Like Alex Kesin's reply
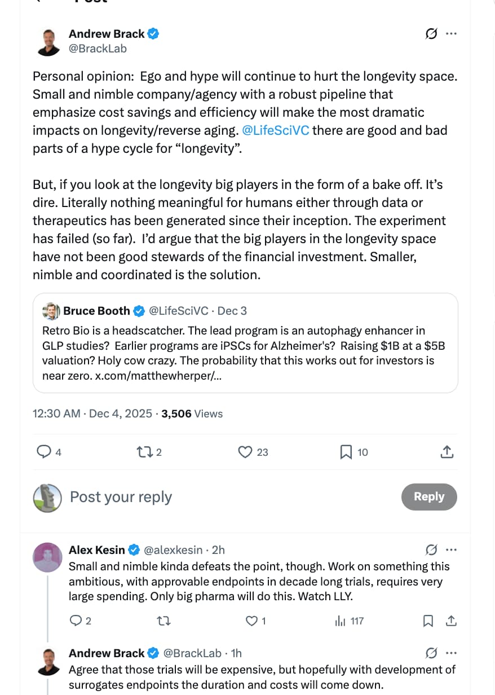This screenshot has height=695, width=495. pos(252,621)
